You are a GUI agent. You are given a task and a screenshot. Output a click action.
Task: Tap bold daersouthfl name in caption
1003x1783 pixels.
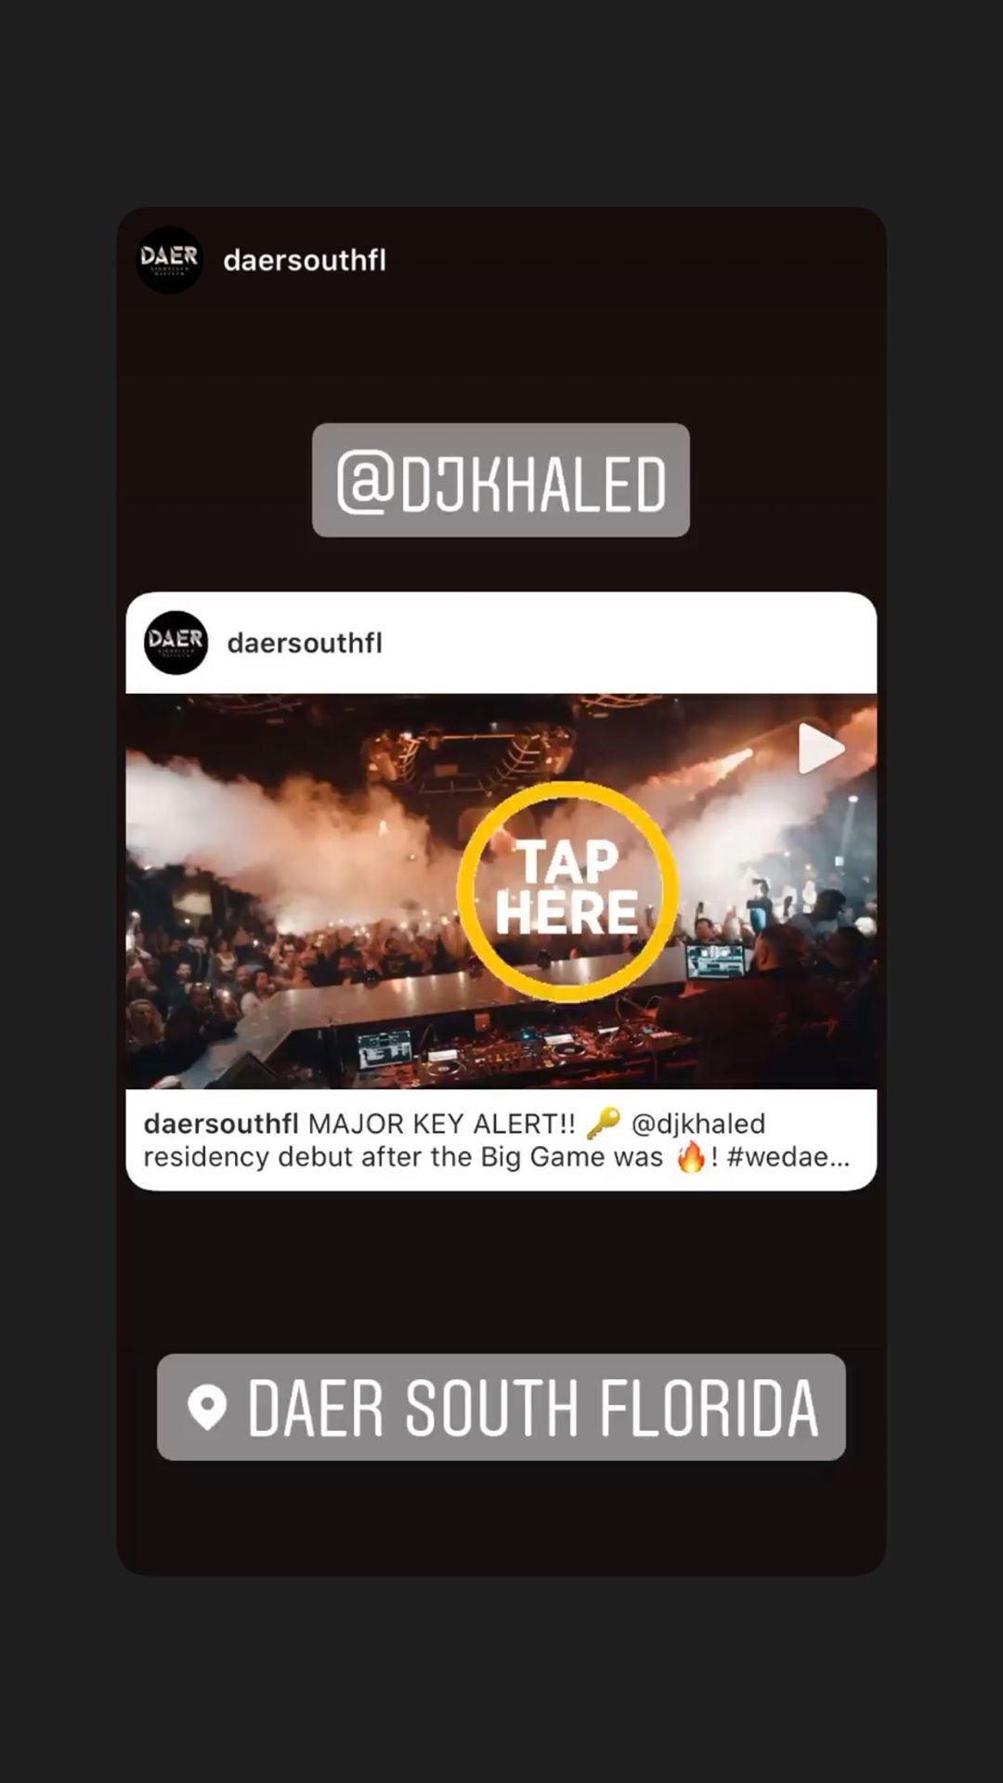pos(221,1124)
